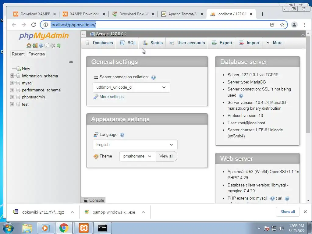
Task: Click Show all downloads button
Action: coord(288,212)
